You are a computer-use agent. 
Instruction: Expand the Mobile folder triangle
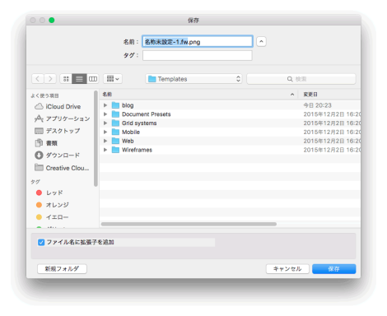tap(105, 132)
